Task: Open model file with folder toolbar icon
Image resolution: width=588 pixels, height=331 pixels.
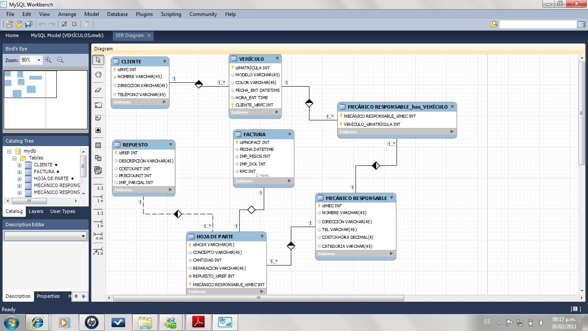Action: [19, 24]
